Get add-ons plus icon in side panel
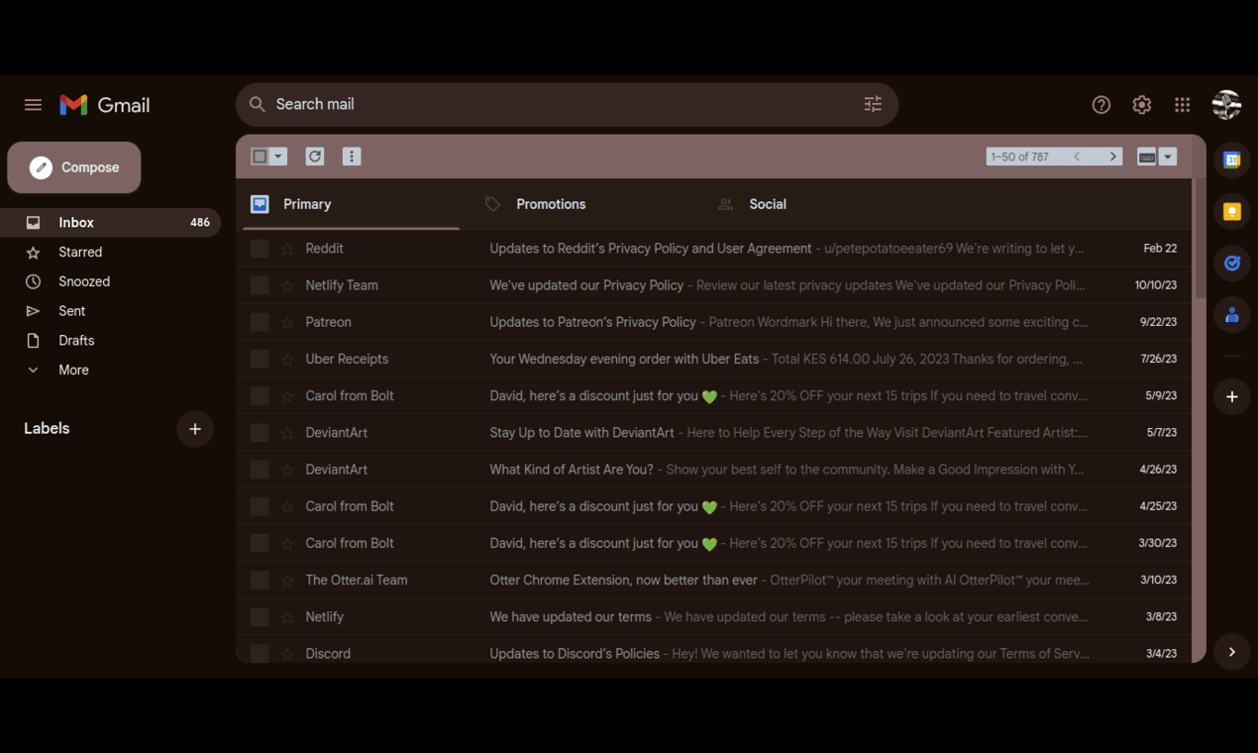Viewport: 1258px width, 753px height. click(1232, 397)
